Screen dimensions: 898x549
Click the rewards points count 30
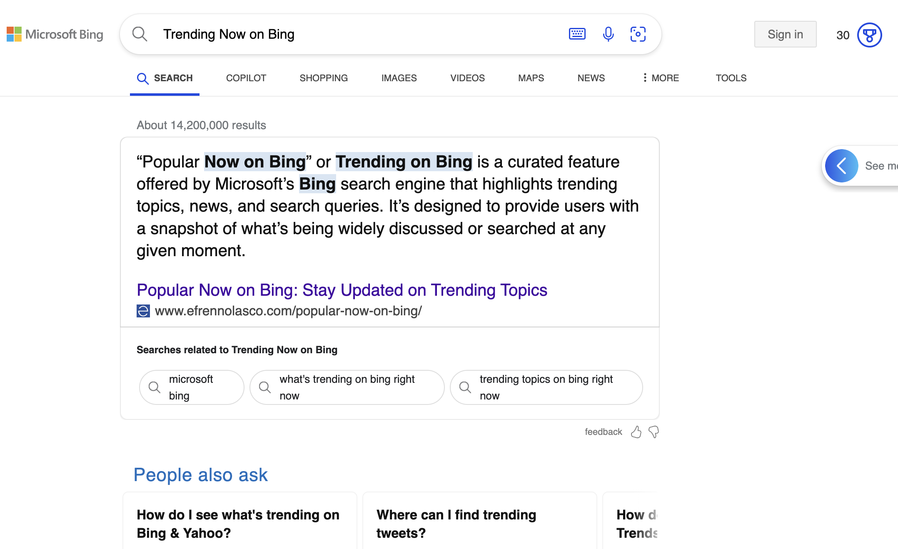[x=843, y=35]
